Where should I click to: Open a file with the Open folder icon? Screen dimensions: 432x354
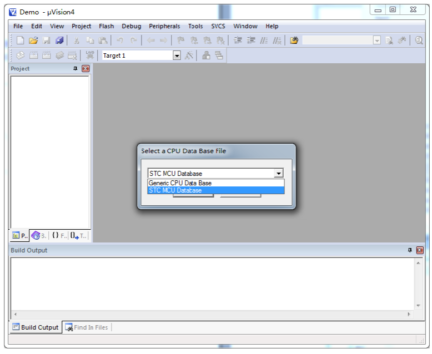point(33,41)
